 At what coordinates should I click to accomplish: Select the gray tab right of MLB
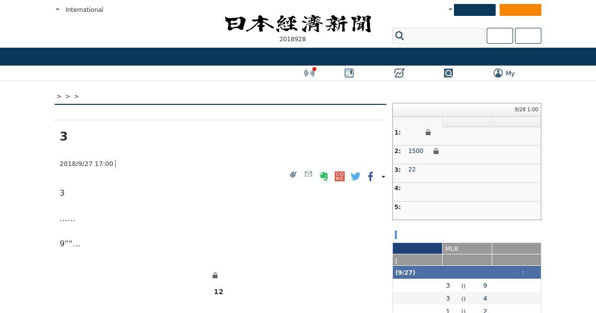pyautogui.click(x=517, y=248)
